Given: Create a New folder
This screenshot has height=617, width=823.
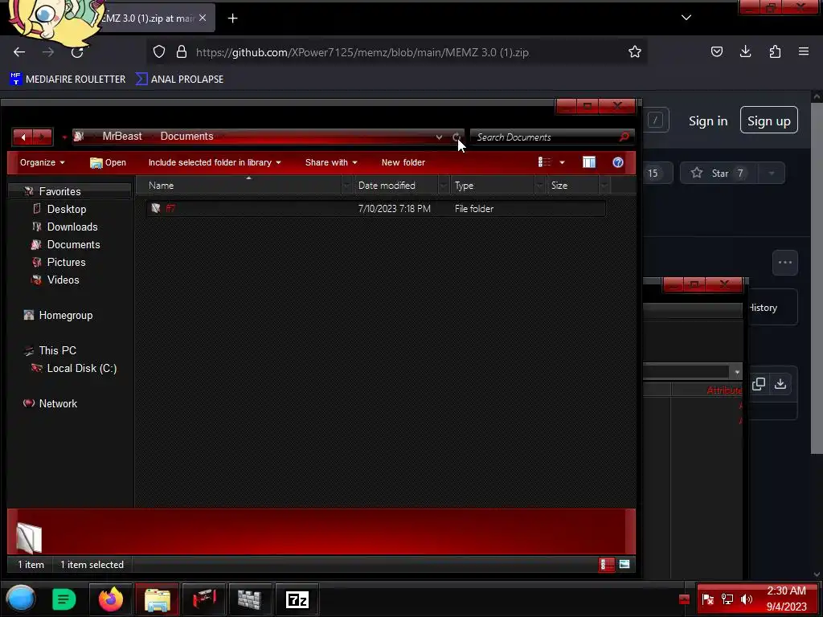Looking at the screenshot, I should pos(403,162).
